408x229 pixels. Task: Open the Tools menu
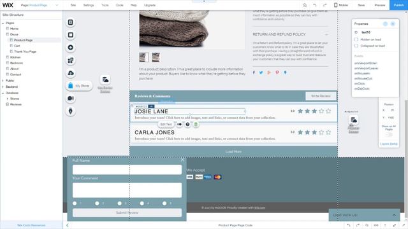pyautogui.click(x=105, y=5)
